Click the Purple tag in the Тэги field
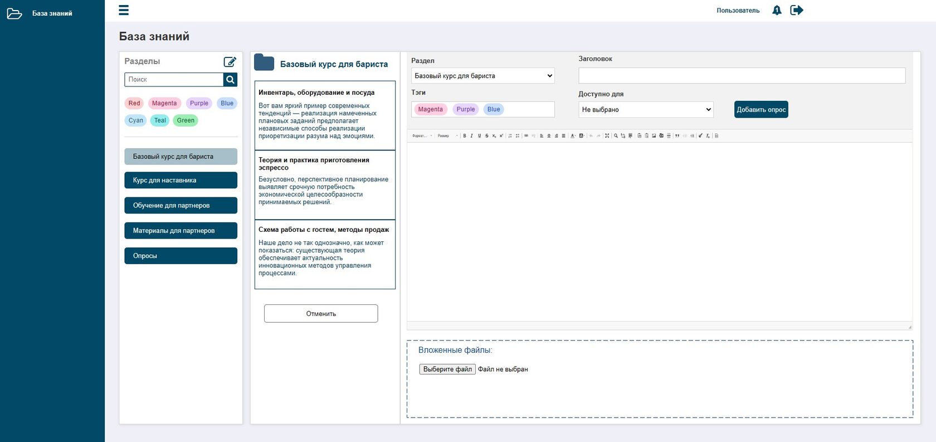 click(x=466, y=109)
